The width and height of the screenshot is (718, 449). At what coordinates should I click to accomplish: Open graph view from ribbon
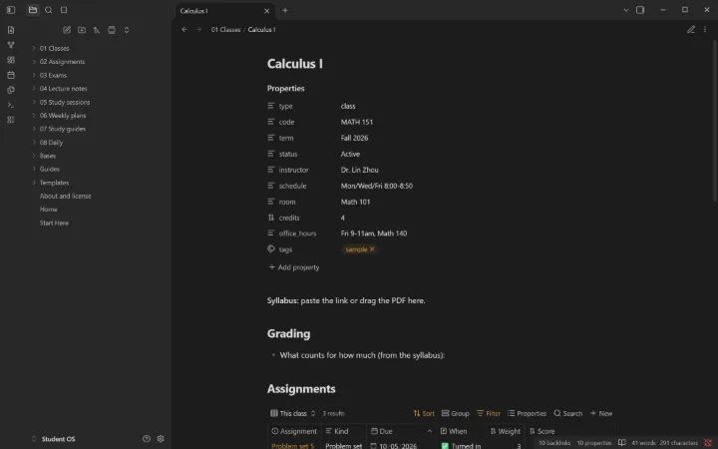[11, 45]
